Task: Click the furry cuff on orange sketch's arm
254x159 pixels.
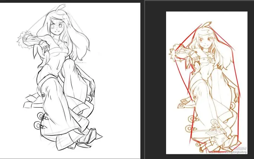Action: tap(174, 53)
